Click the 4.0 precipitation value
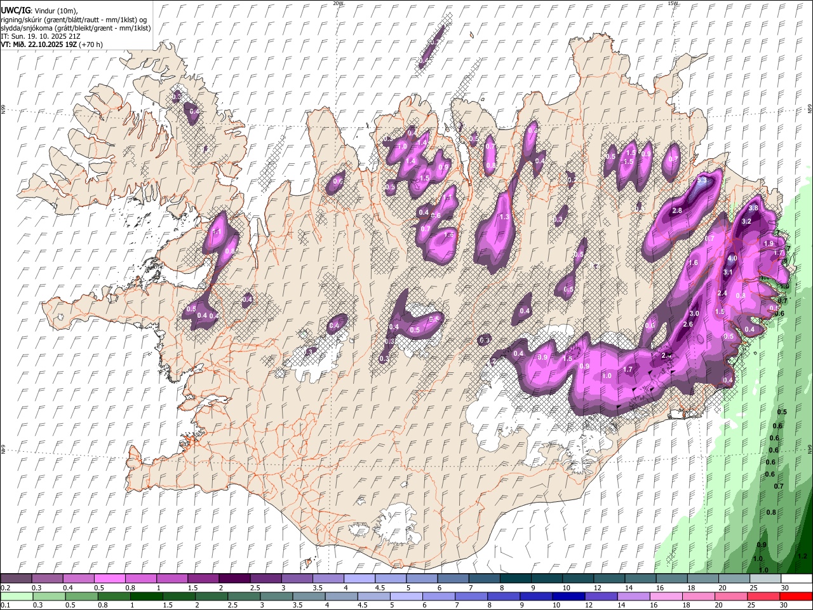Image resolution: width=813 pixels, height=610 pixels. pyautogui.click(x=732, y=259)
